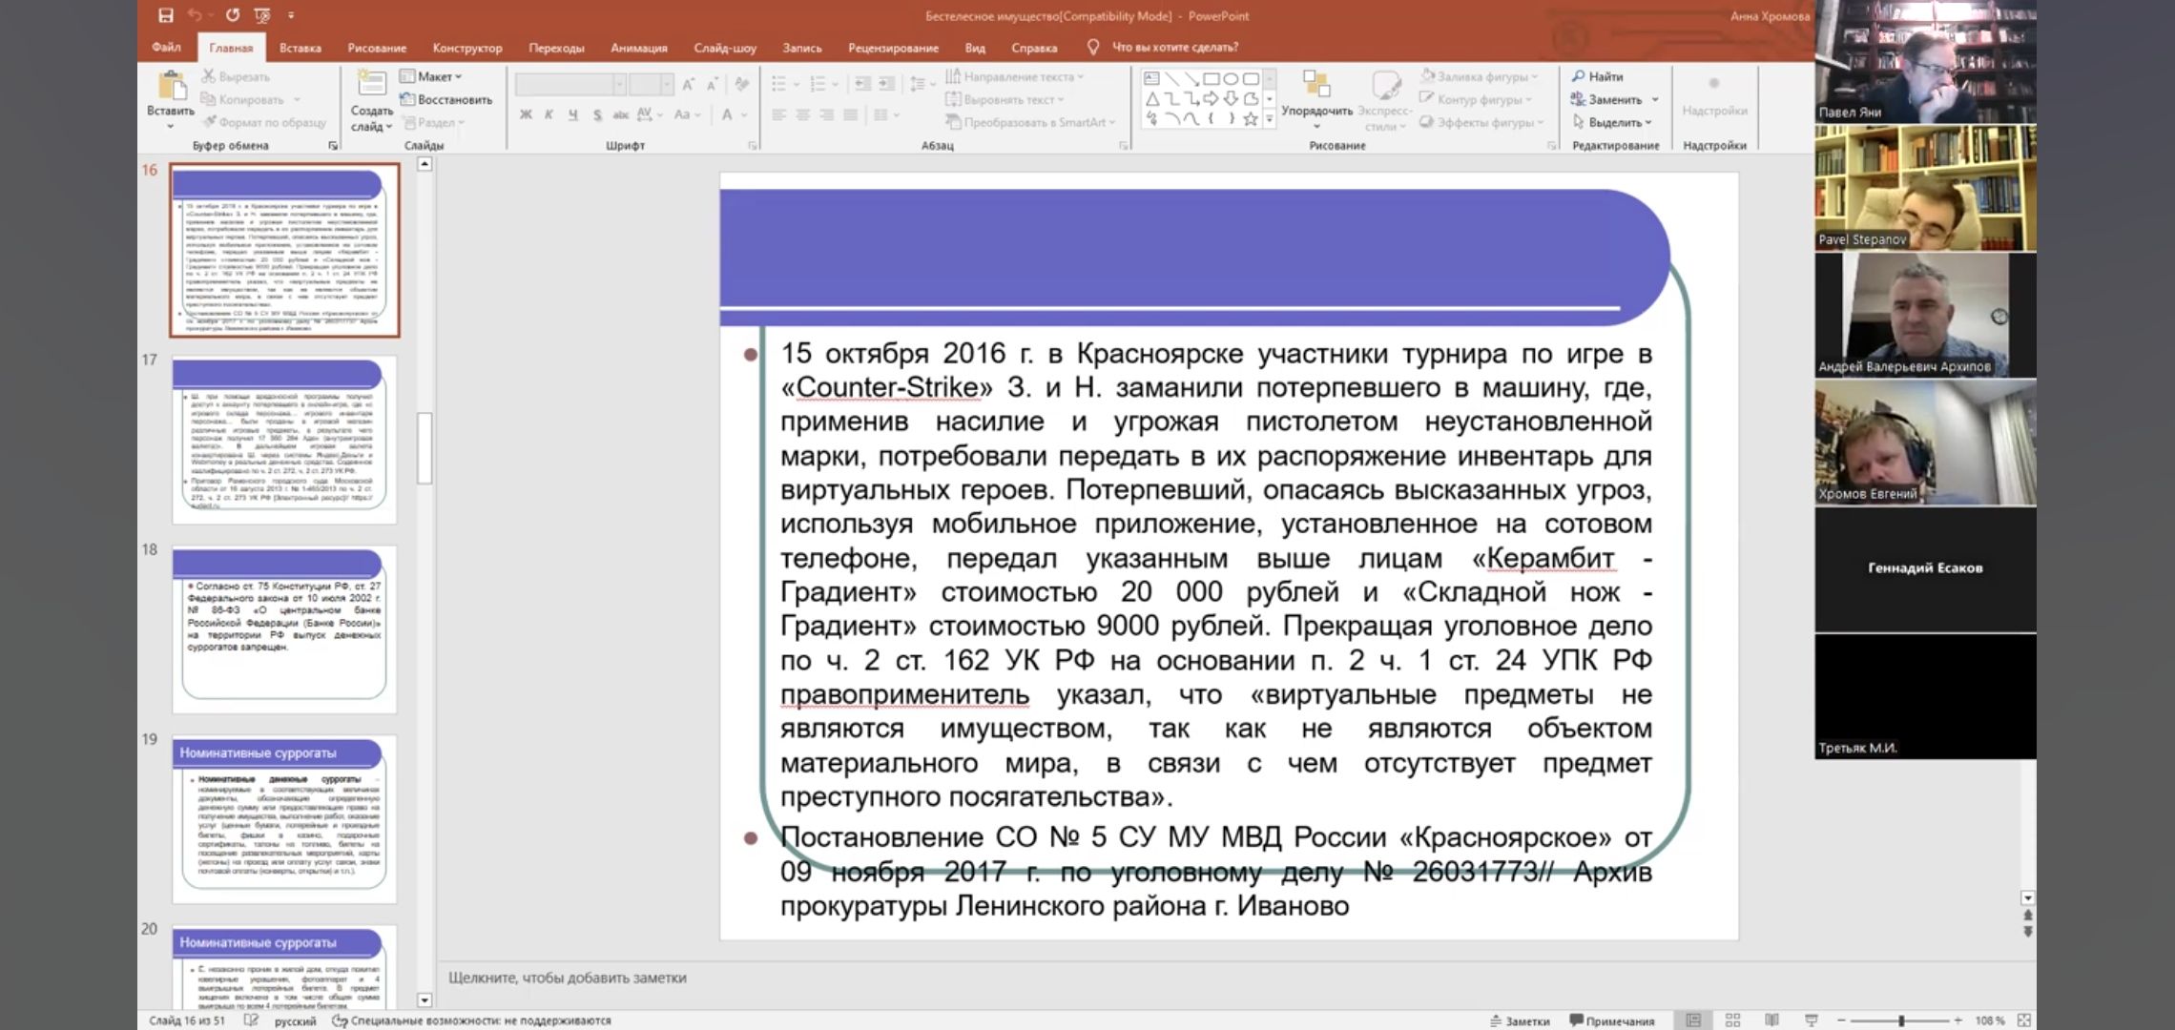Image resolution: width=2175 pixels, height=1030 pixels.
Task: Click the New Slide (Создать слайд) icon
Action: click(x=371, y=83)
